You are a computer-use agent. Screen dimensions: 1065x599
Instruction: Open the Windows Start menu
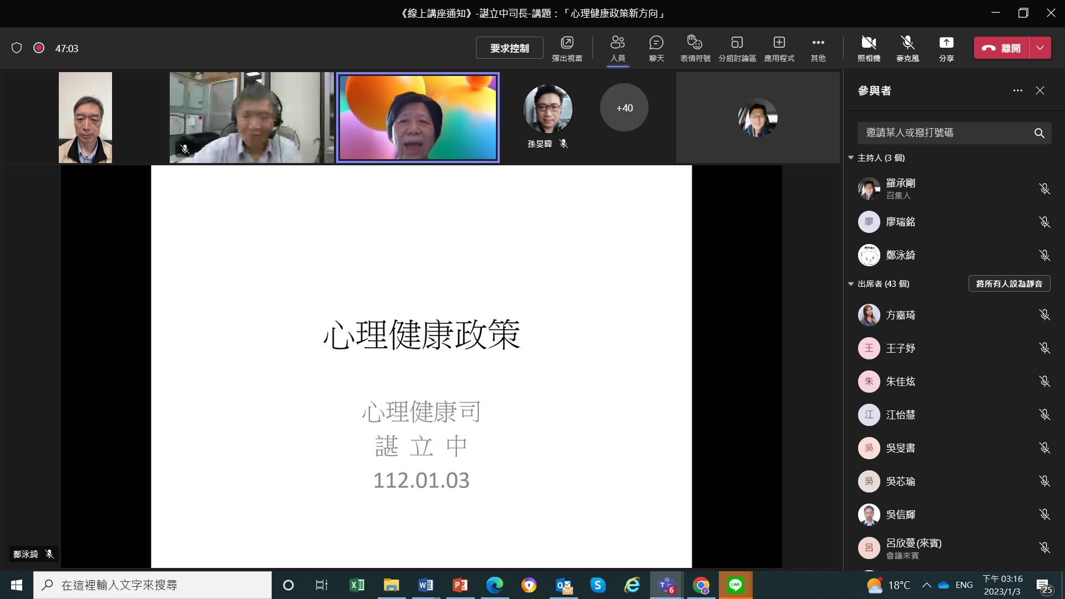coord(17,585)
